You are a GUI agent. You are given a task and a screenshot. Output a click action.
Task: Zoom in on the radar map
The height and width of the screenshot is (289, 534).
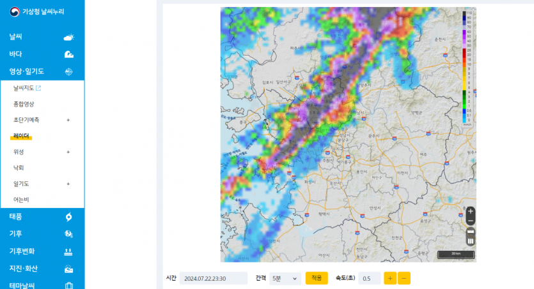(471, 211)
